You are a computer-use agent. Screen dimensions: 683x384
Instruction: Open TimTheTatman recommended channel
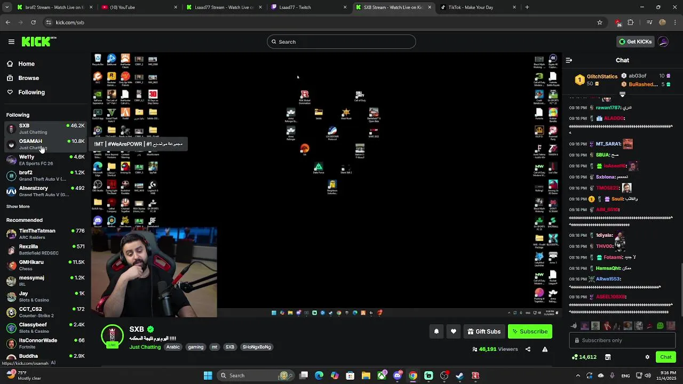pyautogui.click(x=45, y=234)
